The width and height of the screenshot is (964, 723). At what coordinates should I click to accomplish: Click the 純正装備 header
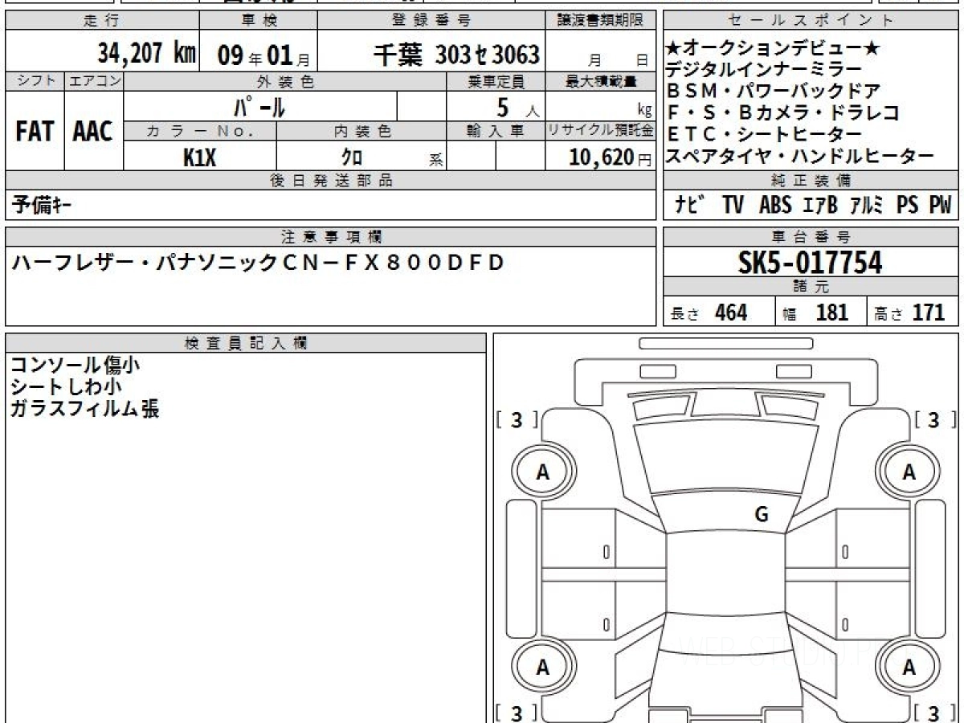(811, 181)
